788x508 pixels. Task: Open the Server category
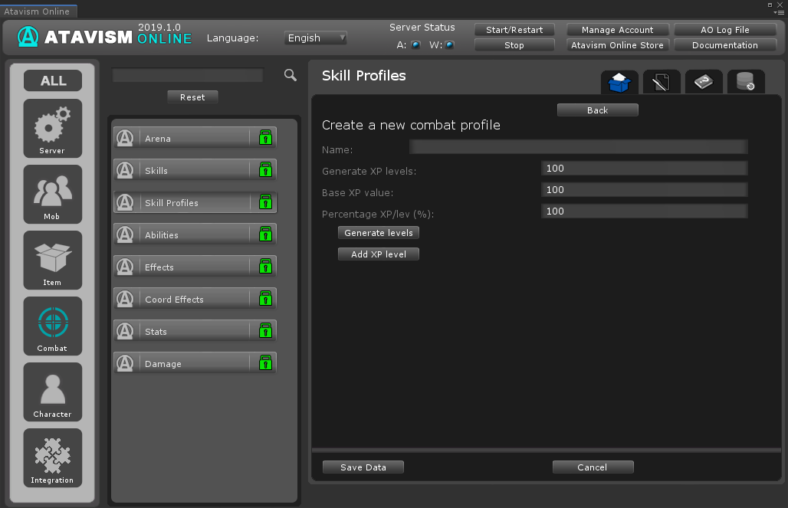pos(52,128)
